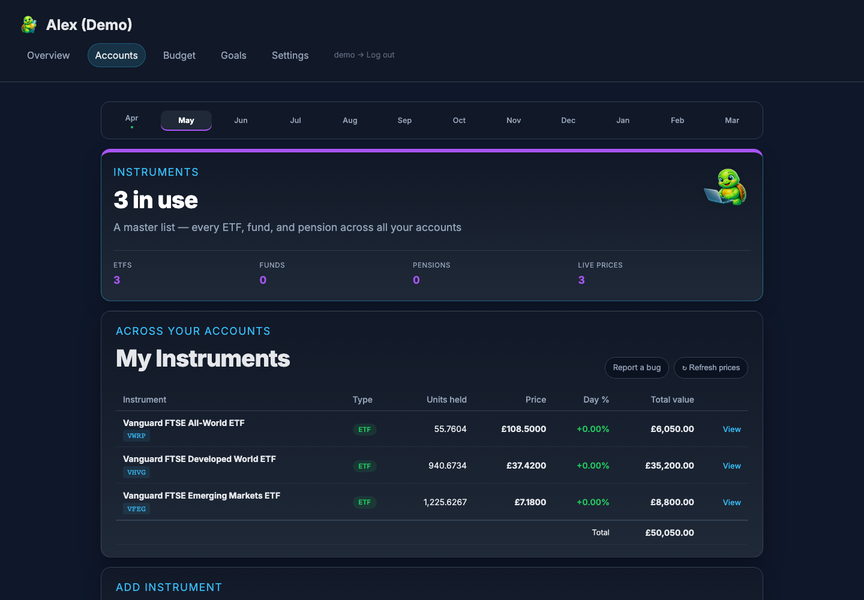View the Vanguard FTSE Emerging Markets ETF
The height and width of the screenshot is (600, 864).
coord(731,502)
